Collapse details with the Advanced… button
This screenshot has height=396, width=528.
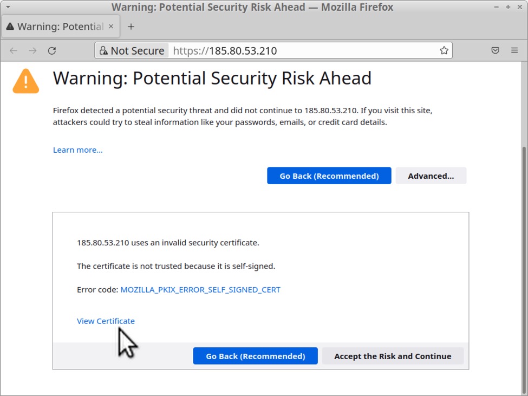(431, 176)
